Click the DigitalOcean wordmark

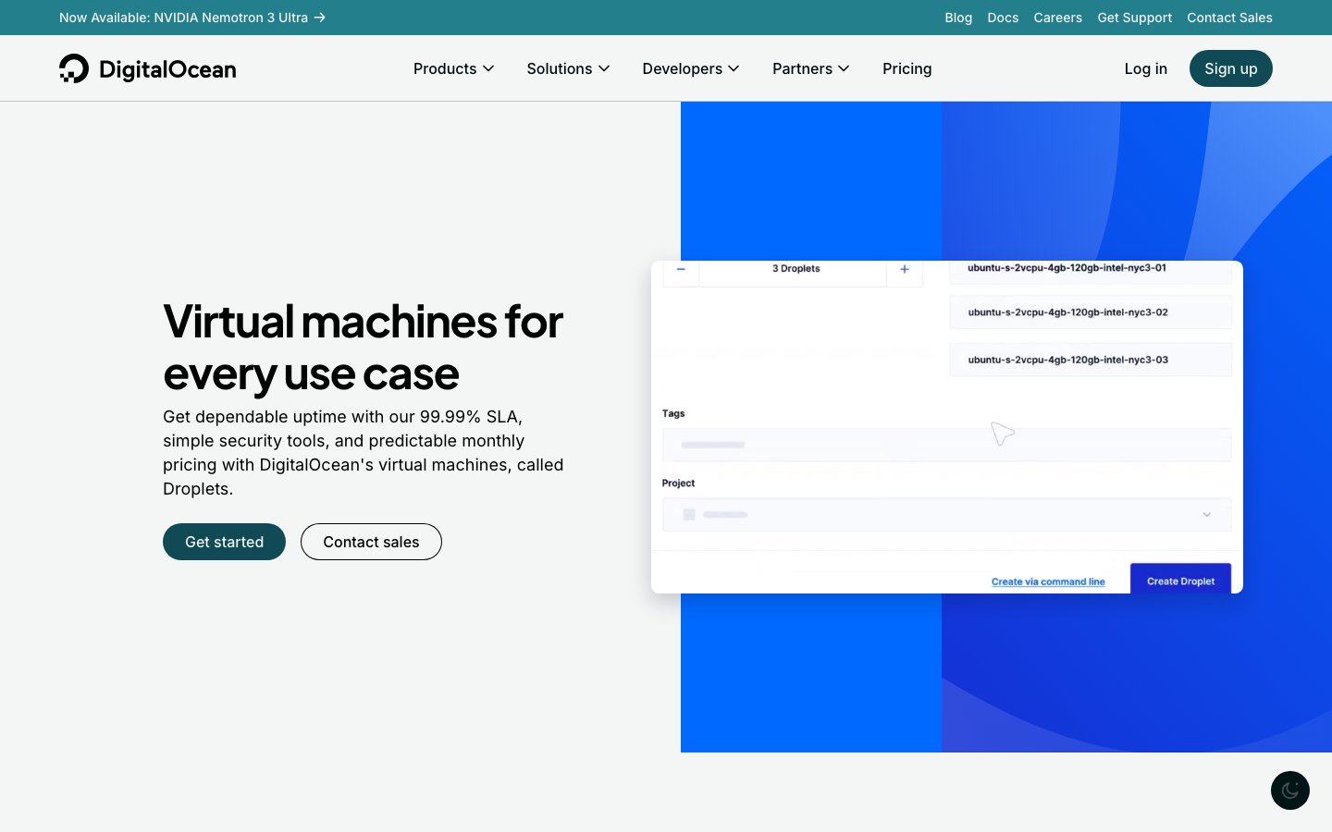pos(167,69)
